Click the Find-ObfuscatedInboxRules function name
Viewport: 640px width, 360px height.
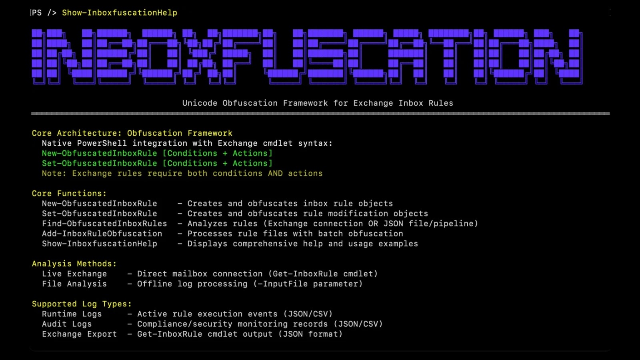click(104, 224)
